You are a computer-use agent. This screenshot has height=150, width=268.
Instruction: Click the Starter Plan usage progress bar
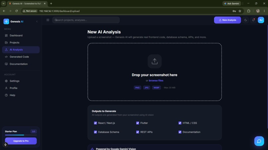coord(21,135)
